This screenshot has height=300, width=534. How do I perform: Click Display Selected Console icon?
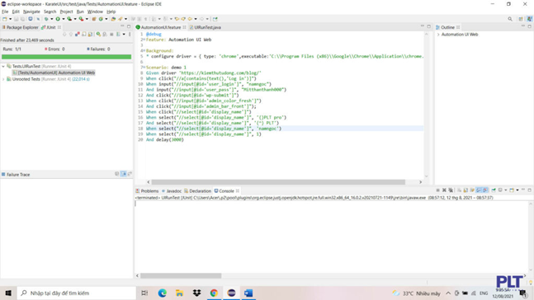click(500, 190)
